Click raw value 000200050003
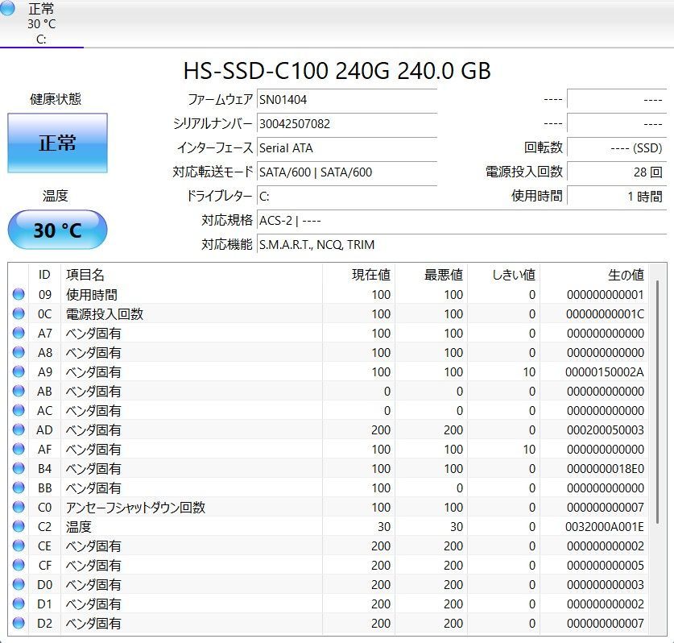Screen dimensions: 674x643 coord(606,430)
